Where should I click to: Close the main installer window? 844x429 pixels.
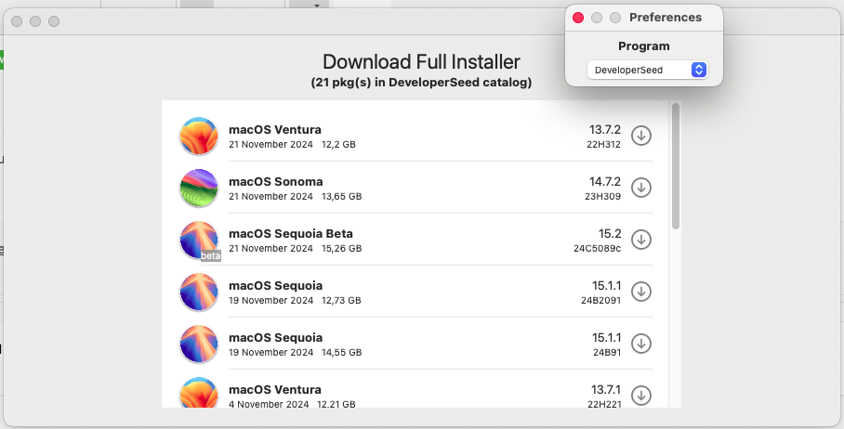pyautogui.click(x=17, y=21)
